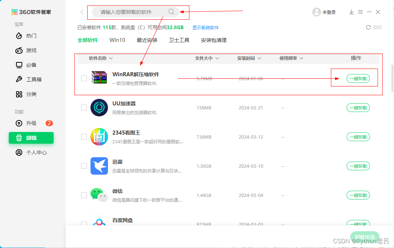The width and height of the screenshot is (394, 248).
Task: Switch to the 安装包清理 tab
Action: [213, 40]
